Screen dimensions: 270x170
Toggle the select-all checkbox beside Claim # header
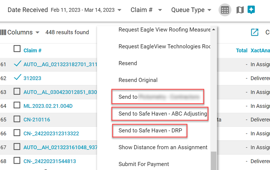pos(17,49)
